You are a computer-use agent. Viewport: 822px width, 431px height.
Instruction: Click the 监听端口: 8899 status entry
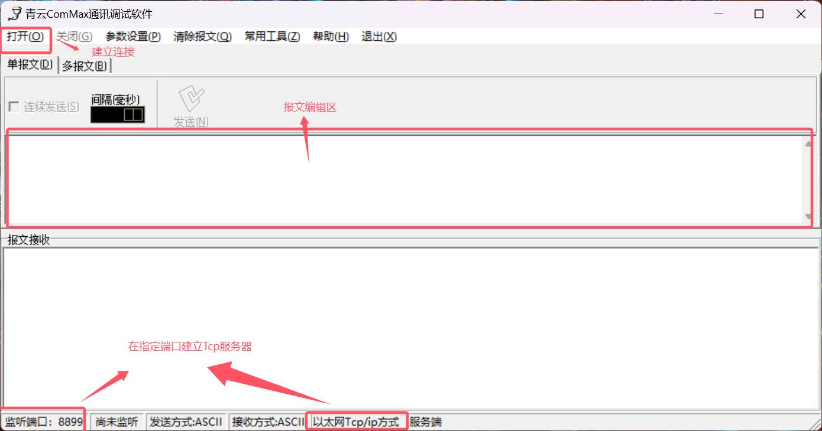pyautogui.click(x=44, y=422)
